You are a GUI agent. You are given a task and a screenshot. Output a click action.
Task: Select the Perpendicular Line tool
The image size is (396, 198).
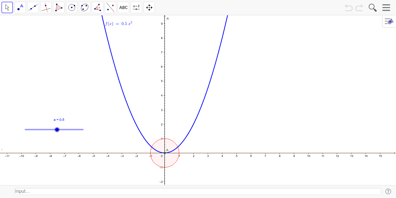[46, 7]
